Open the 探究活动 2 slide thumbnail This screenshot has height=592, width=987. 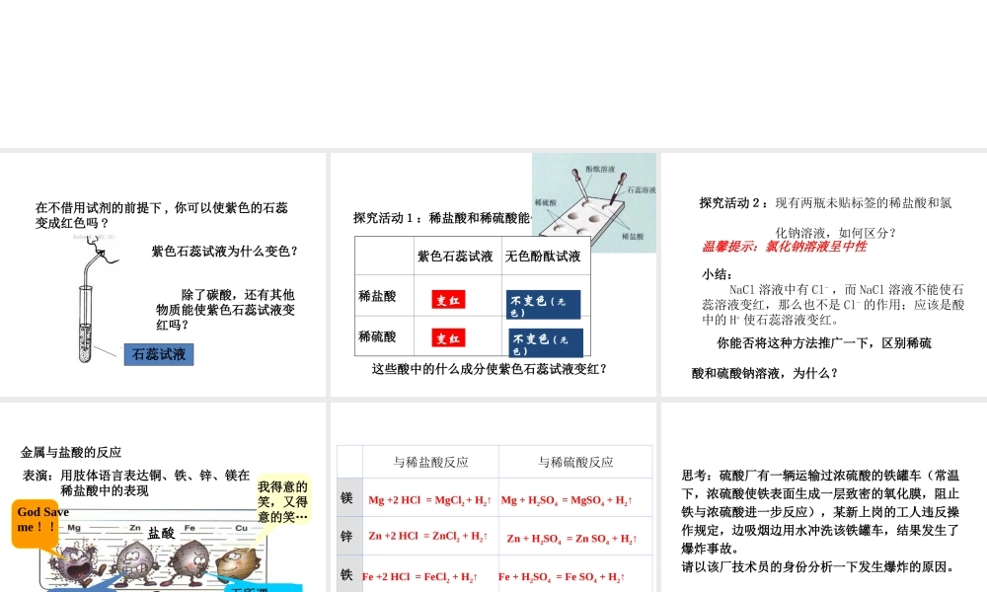pos(824,274)
